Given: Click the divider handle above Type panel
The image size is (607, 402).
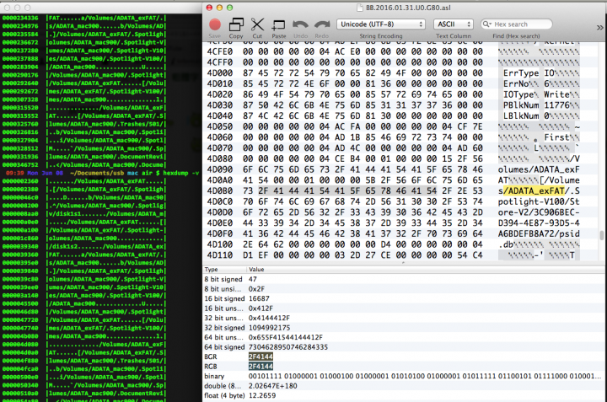Looking at the screenshot, I should pyautogui.click(x=403, y=263).
